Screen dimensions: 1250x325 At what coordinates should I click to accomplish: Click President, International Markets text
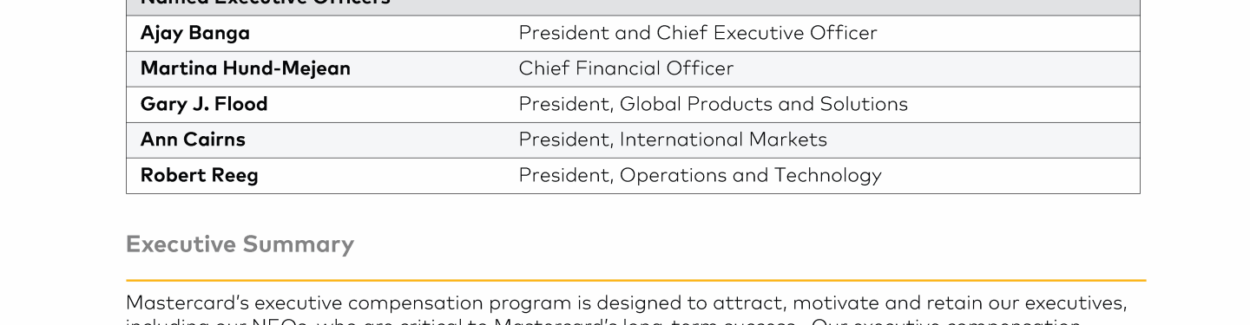(x=673, y=140)
